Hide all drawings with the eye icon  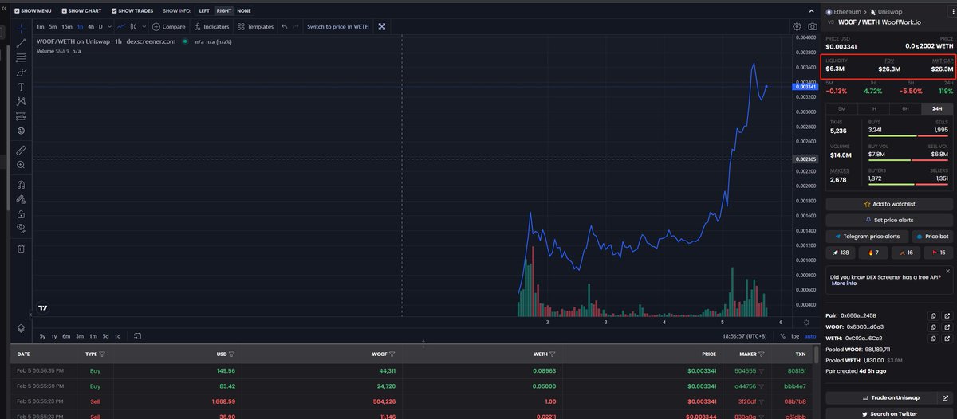[x=22, y=229]
